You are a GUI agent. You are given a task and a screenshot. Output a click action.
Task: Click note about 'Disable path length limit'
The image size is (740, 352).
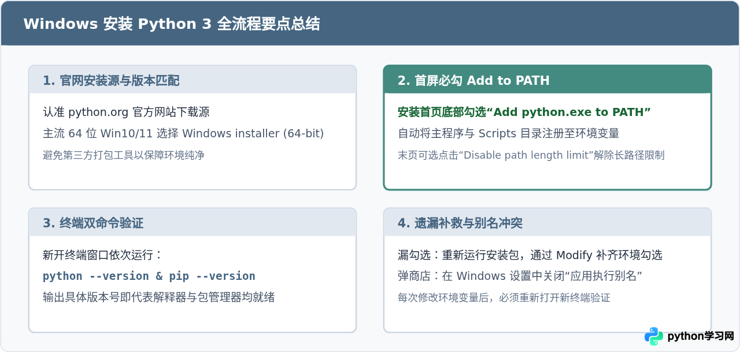[531, 155]
